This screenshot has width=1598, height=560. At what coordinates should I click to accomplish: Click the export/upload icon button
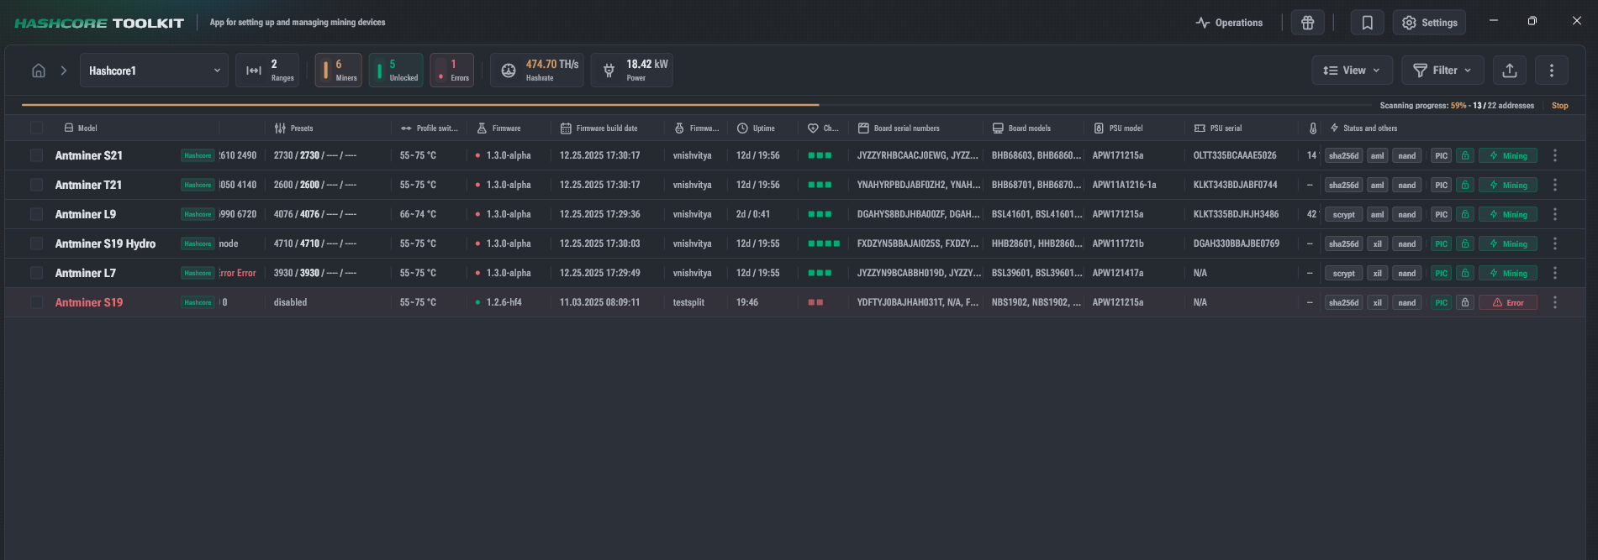point(1510,71)
